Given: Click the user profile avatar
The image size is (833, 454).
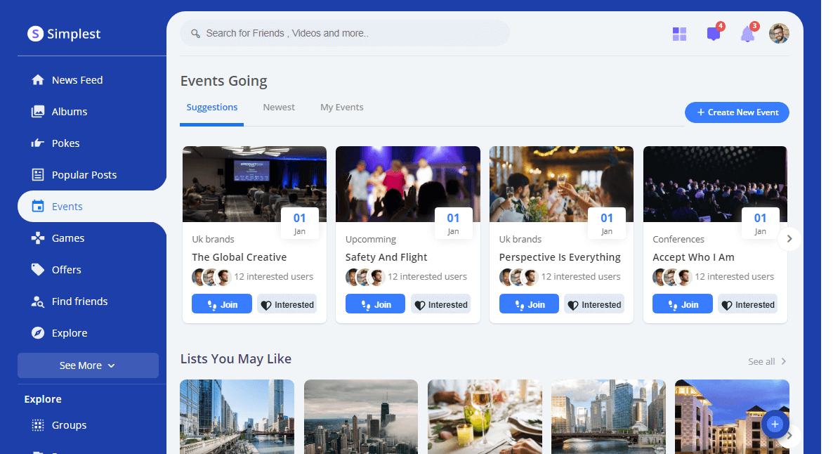Looking at the screenshot, I should 779,34.
